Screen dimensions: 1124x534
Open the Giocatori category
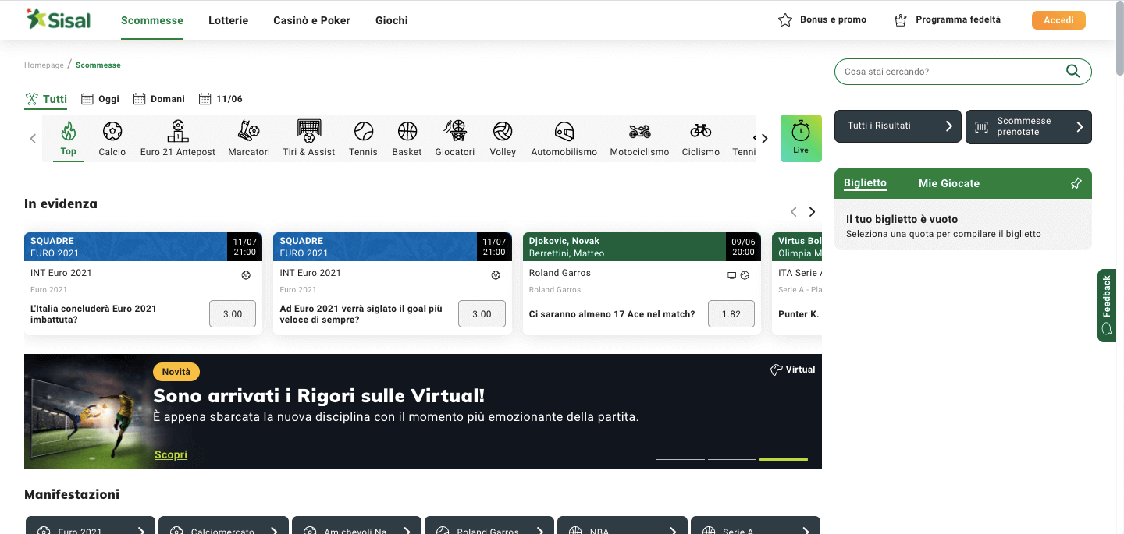click(455, 139)
